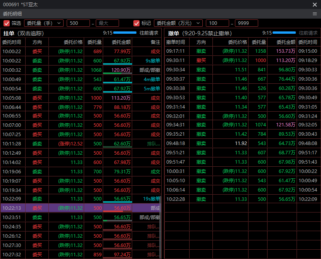Toggle the 标记 checkbox
Viewport: 321px width, 259px height.
click(x=136, y=23)
